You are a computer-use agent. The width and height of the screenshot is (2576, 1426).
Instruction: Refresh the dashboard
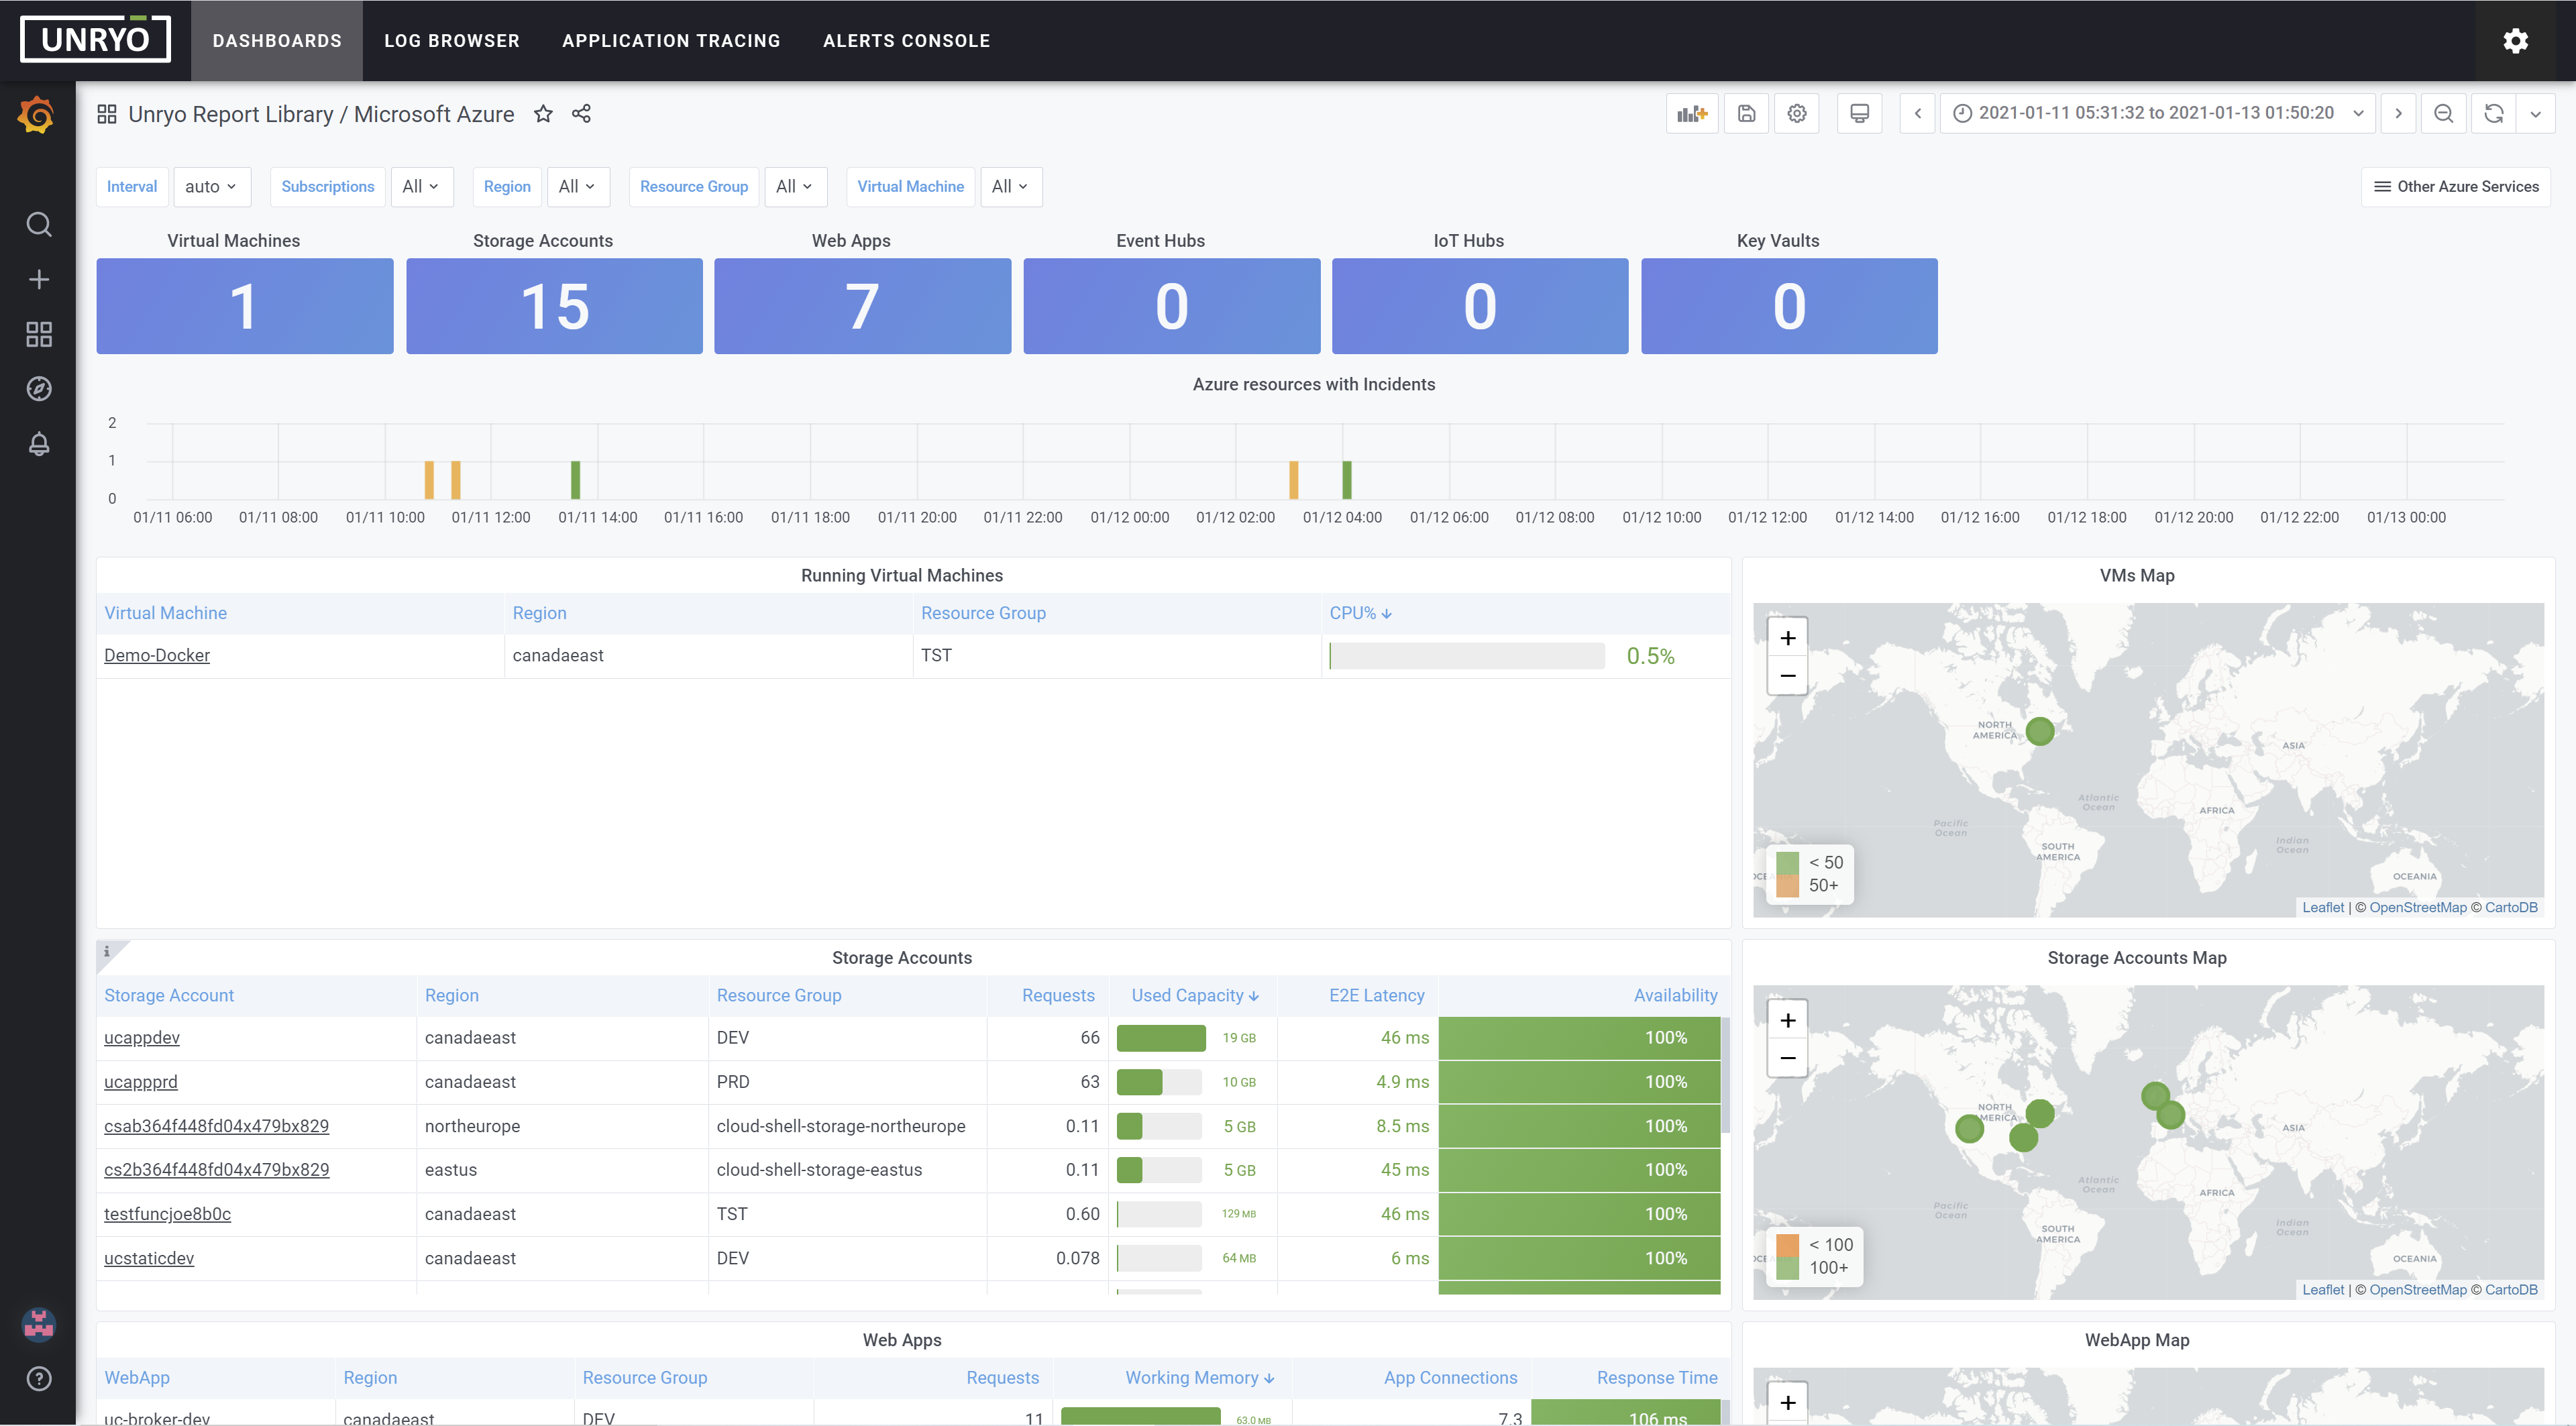[2494, 113]
